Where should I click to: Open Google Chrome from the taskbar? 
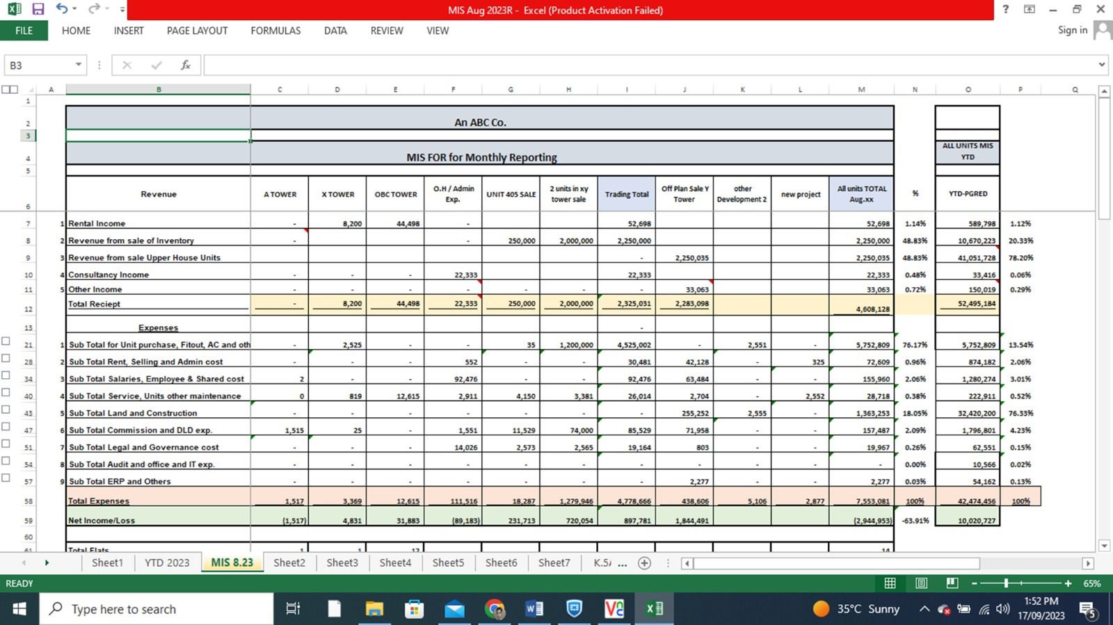click(x=495, y=609)
